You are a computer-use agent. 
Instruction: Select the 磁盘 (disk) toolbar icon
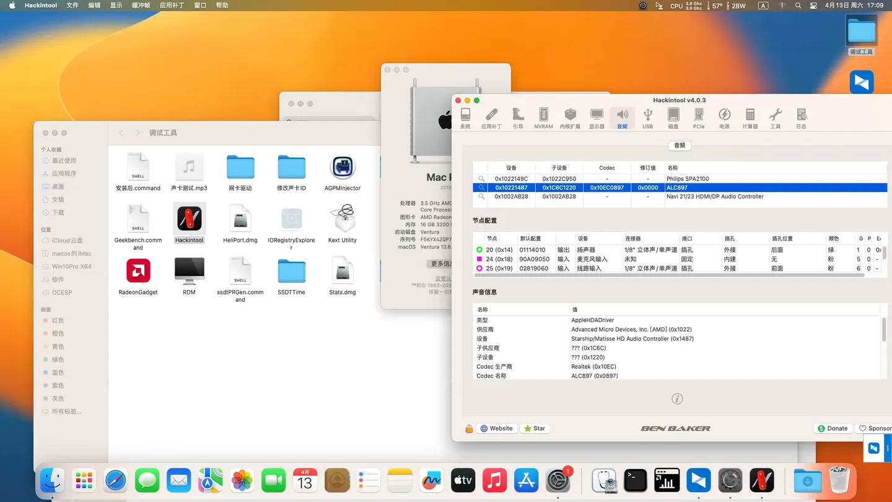coord(673,118)
